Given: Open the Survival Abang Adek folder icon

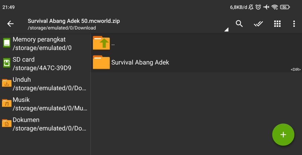Looking at the screenshot, I should point(101,62).
